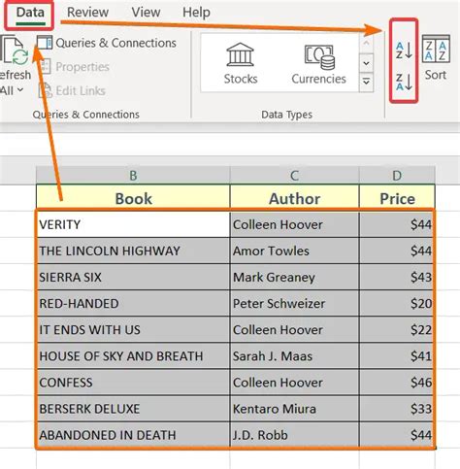Screen dimensions: 460x469
Task: Select the Kentaro Miura cell
Action: [294, 409]
